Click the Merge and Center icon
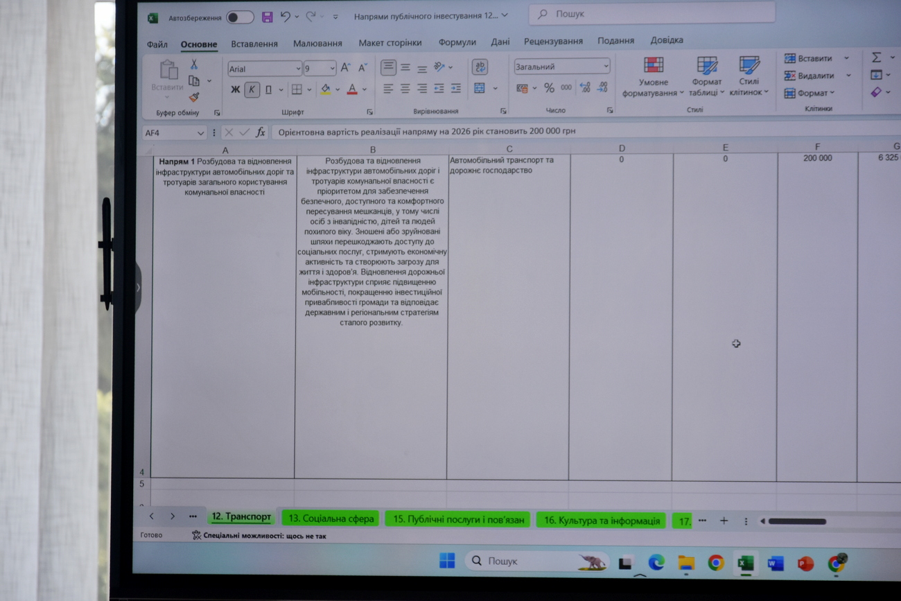Screen dimensions: 901x601 point(480,88)
